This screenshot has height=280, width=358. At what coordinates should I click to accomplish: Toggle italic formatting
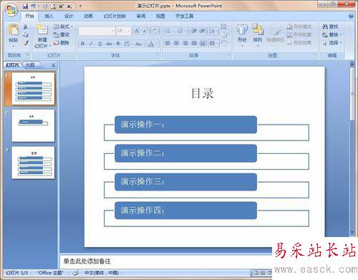(91, 44)
